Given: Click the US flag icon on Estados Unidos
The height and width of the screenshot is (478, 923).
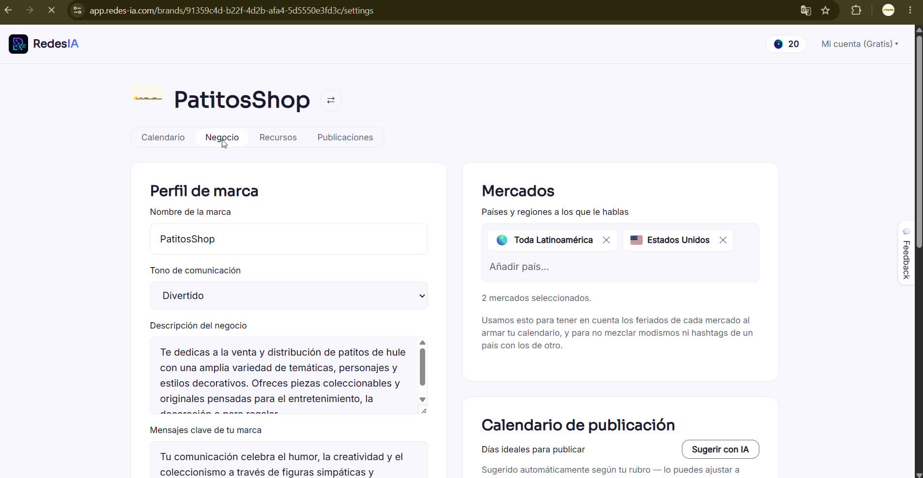Looking at the screenshot, I should coord(636,240).
